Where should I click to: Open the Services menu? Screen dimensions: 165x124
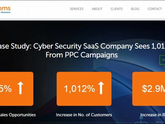[77, 9]
